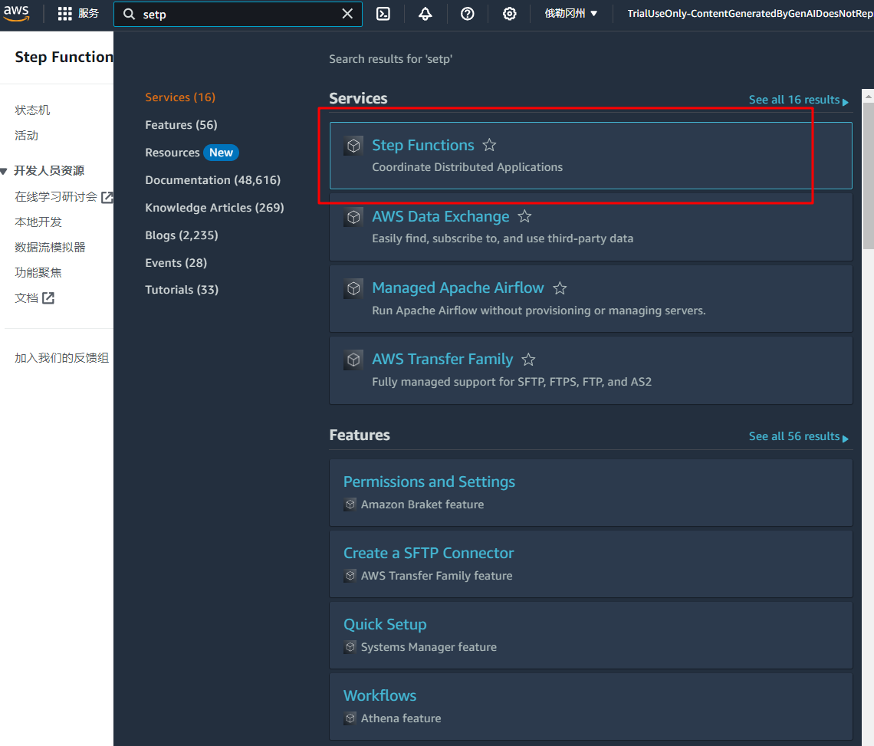The image size is (874, 746).
Task: Open Permissions and Settings feature
Action: tap(429, 481)
